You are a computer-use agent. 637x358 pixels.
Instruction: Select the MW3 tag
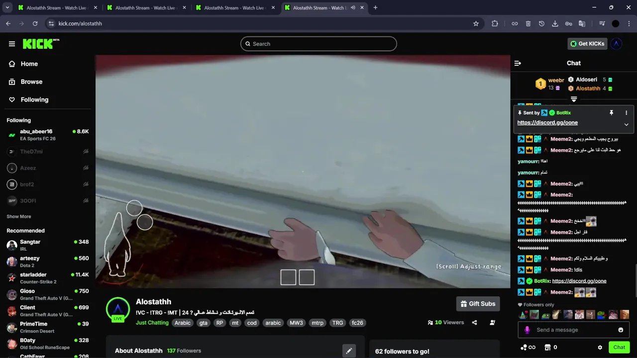[x=296, y=323]
